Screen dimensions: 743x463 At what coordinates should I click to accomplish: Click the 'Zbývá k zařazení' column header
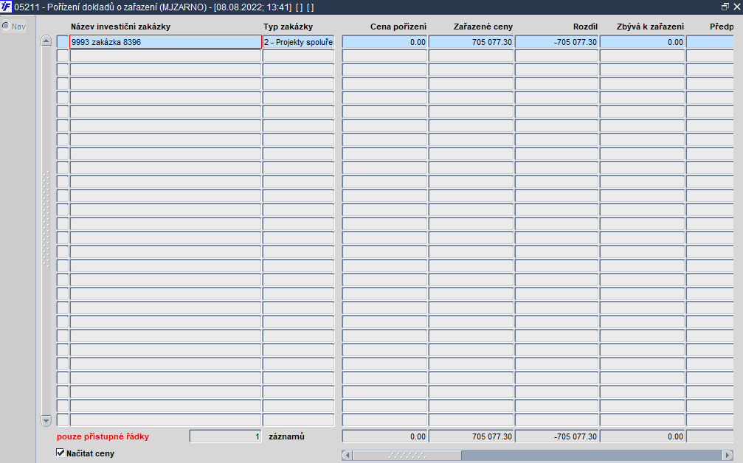650,27
